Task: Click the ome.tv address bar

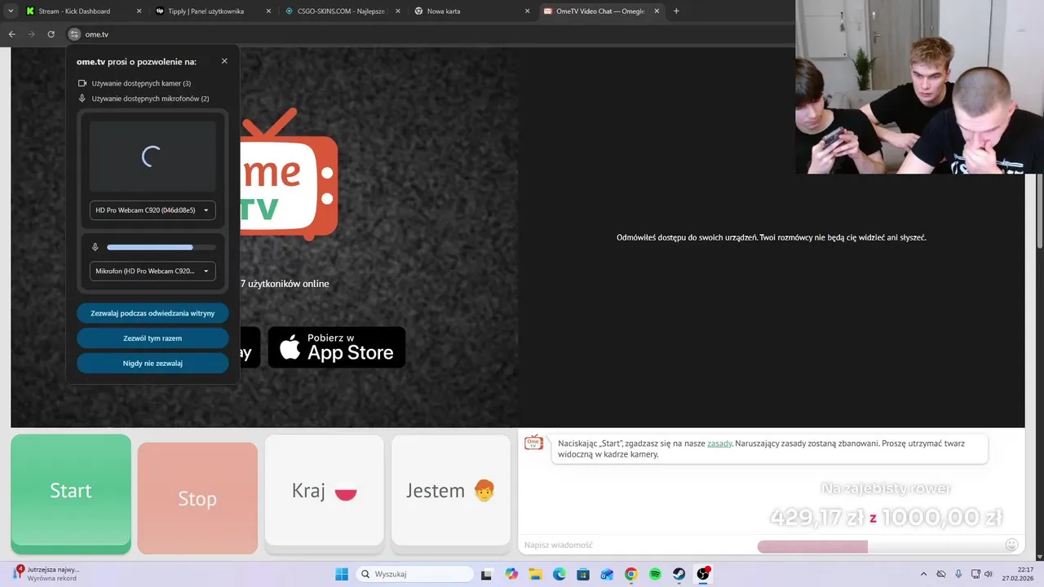Action: (432, 34)
